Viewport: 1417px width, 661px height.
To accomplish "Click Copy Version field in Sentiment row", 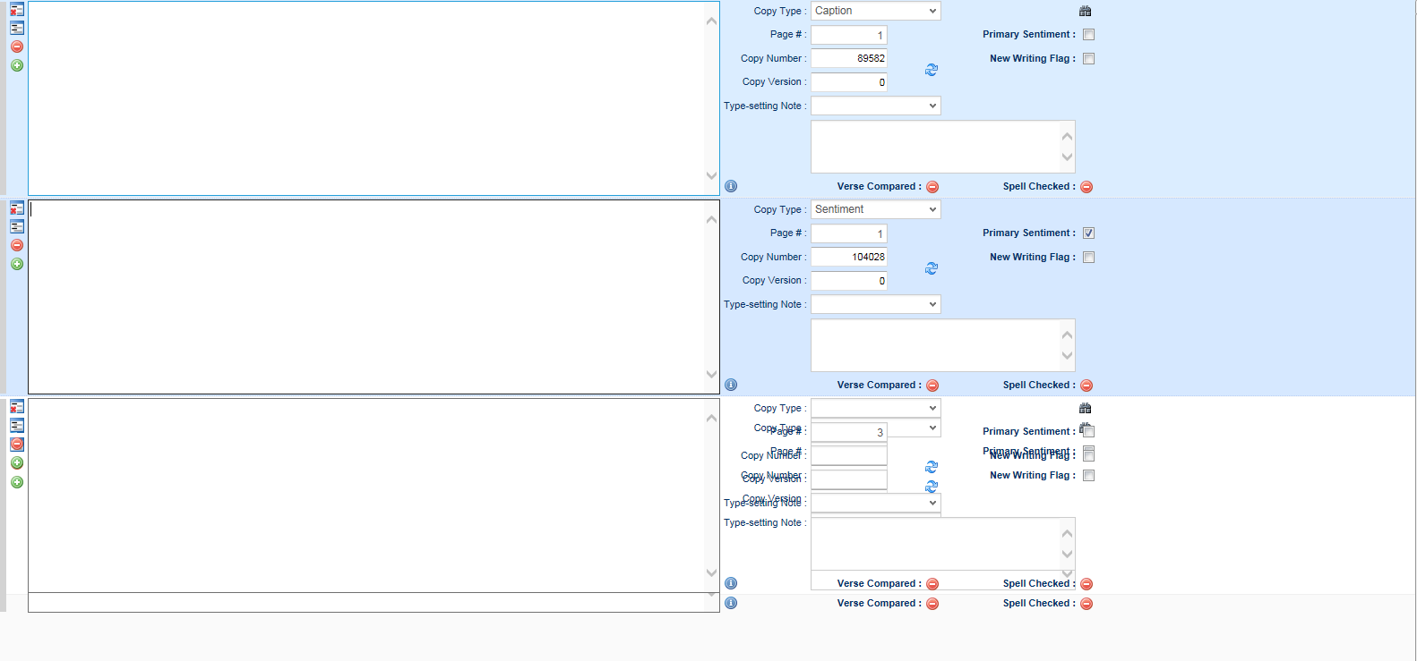I will pyautogui.click(x=848, y=281).
